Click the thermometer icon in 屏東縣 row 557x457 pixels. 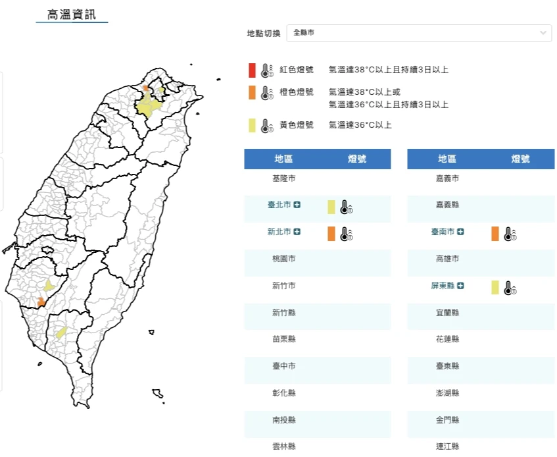pos(510,288)
